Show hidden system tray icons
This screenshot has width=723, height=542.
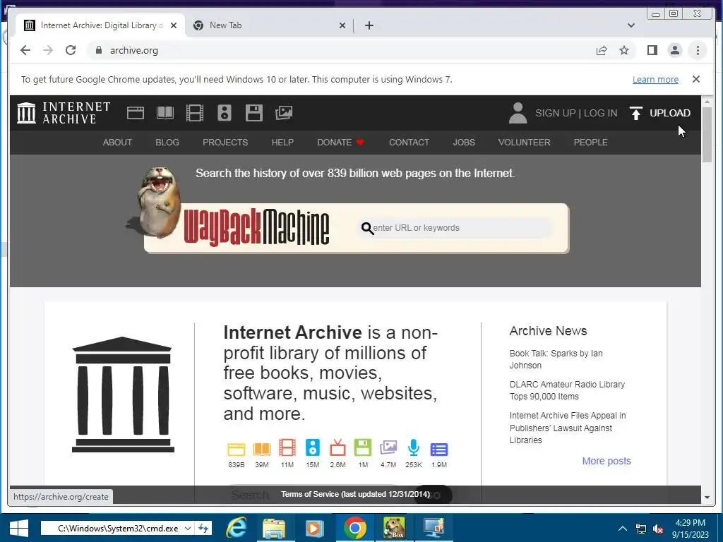tap(623, 528)
